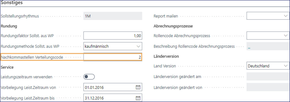290x102 pixels.
Task: Expand Rollencode Abrechnungsprozess dropdown
Action: click(286, 36)
